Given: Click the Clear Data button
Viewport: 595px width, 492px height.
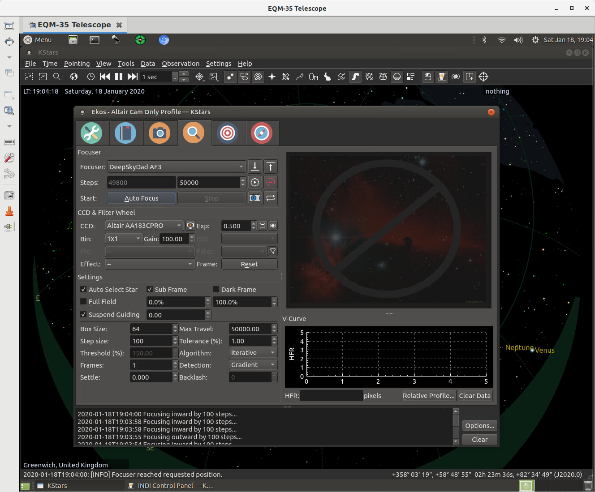Looking at the screenshot, I should click(x=474, y=395).
